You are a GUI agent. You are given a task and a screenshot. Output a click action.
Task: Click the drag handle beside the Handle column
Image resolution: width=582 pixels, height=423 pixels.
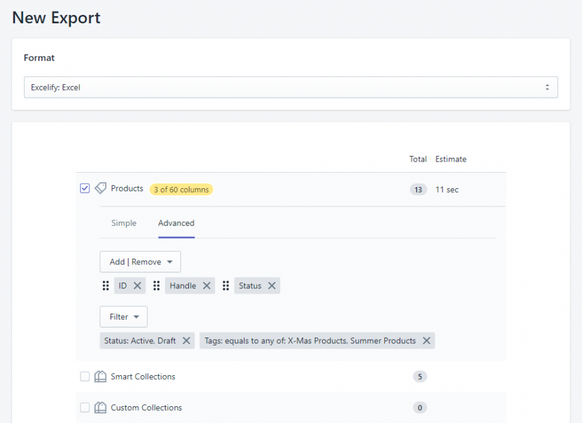coord(157,285)
